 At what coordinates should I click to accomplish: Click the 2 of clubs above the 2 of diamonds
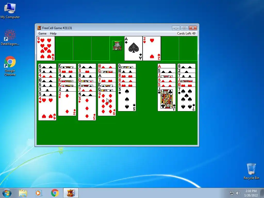tap(67, 89)
